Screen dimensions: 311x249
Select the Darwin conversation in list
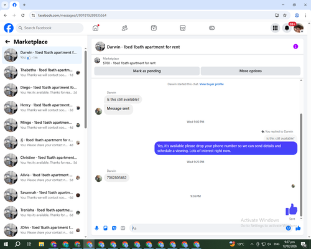42,55
